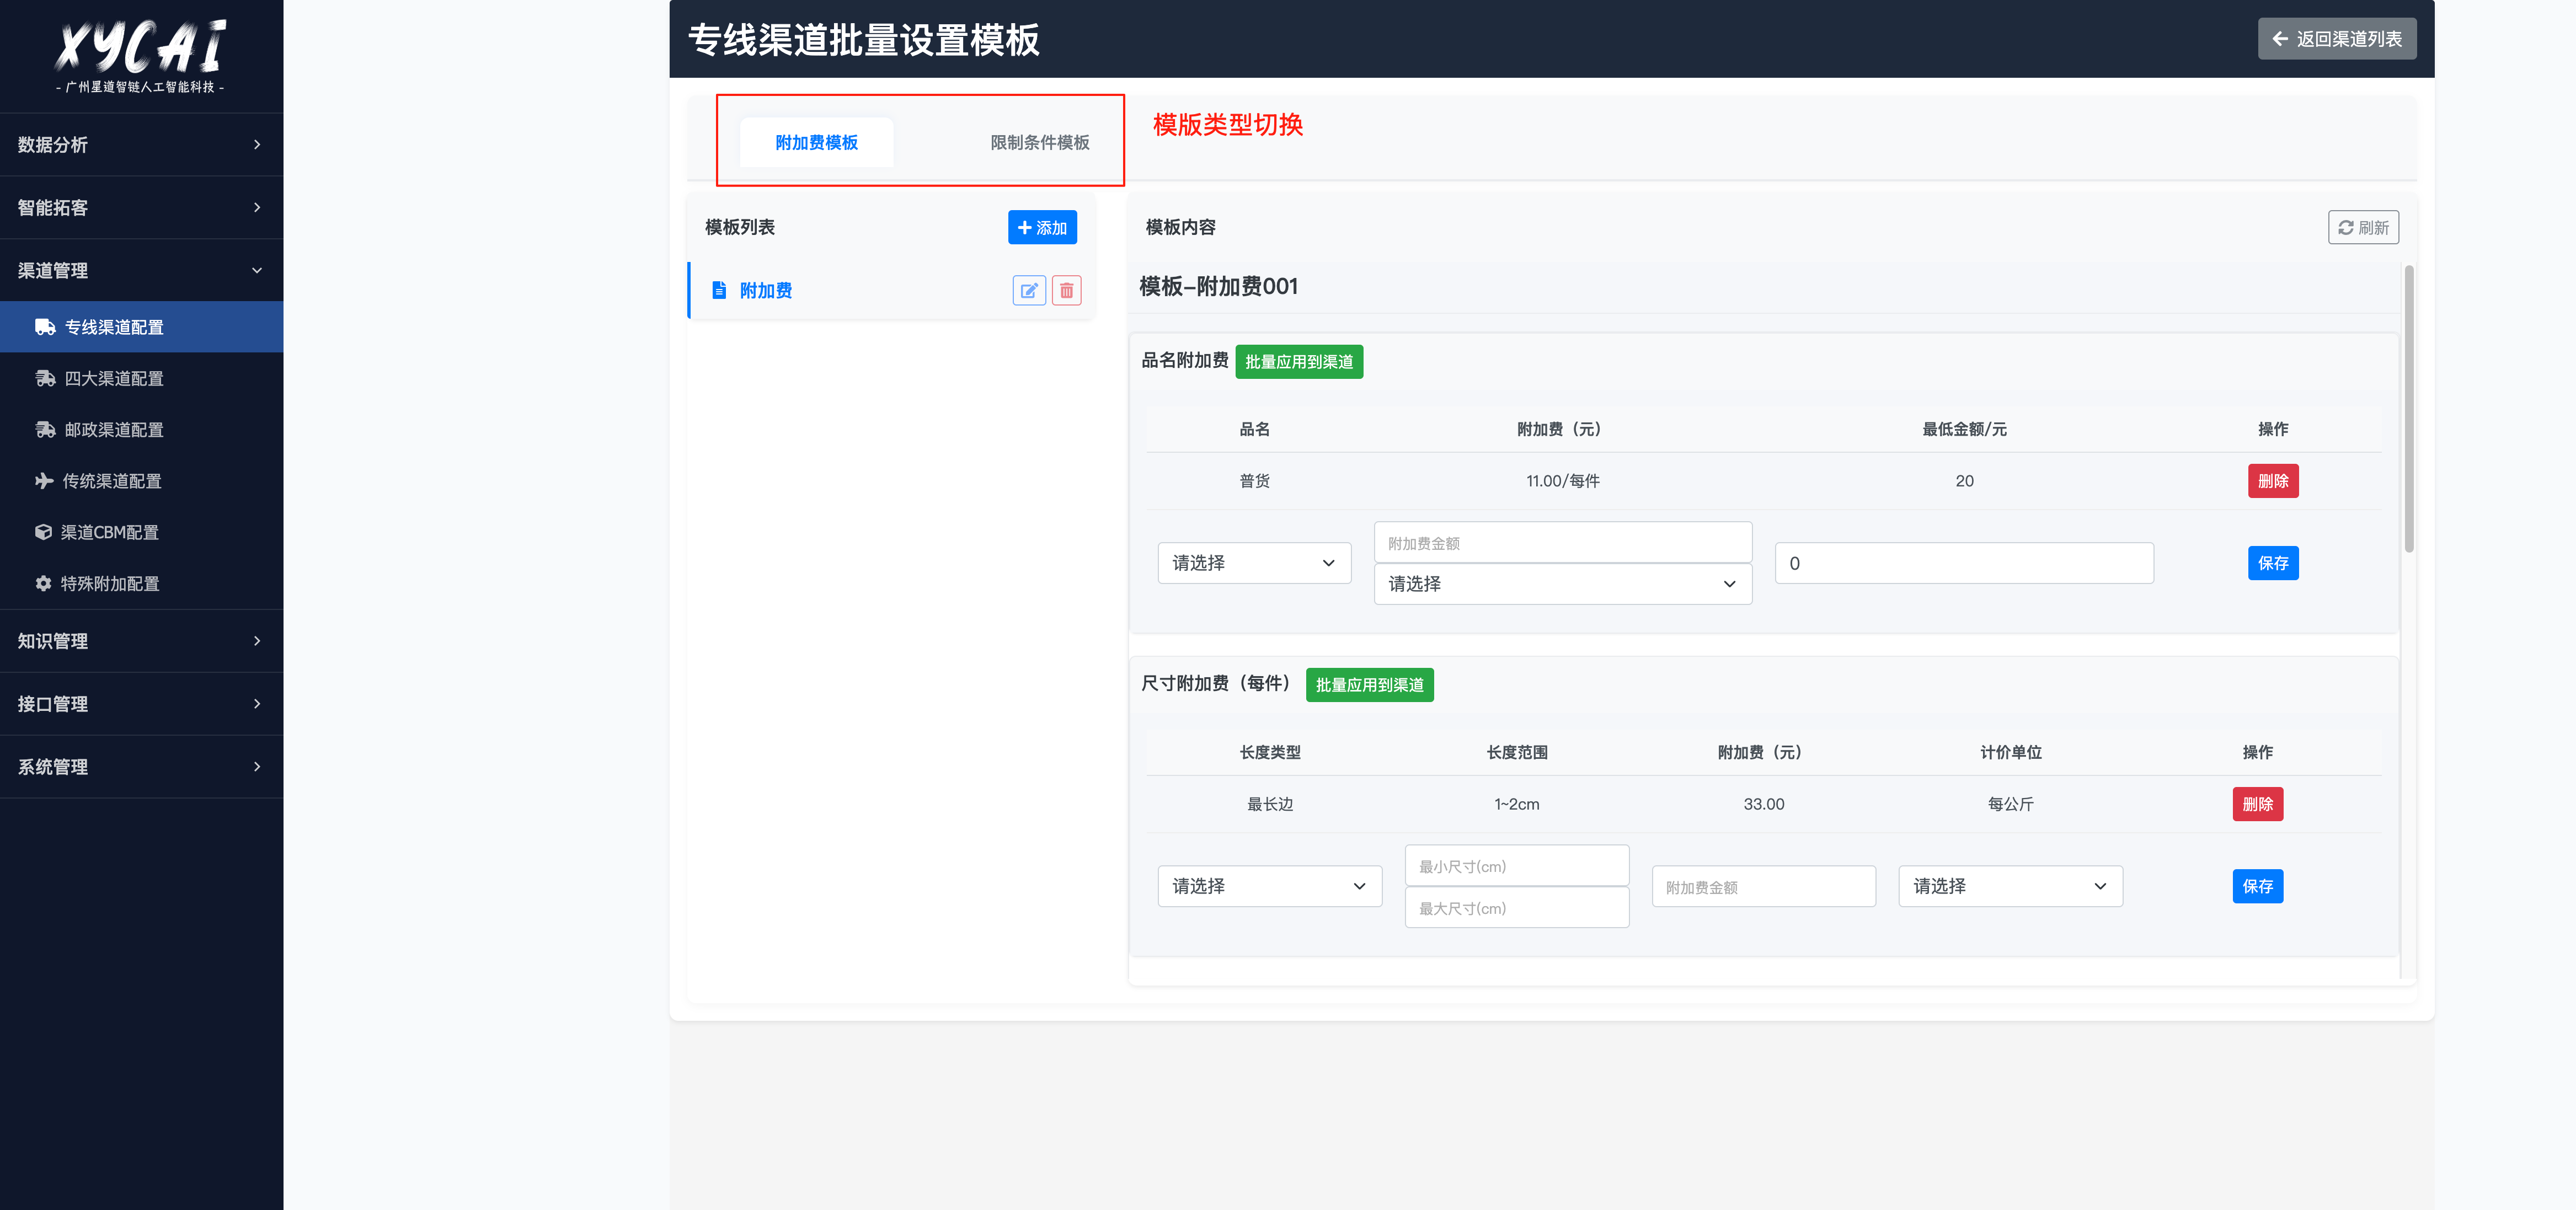Viewport: 2576px width, 1210px height.
Task: Click 最长边 length type cell
Action: (1269, 804)
